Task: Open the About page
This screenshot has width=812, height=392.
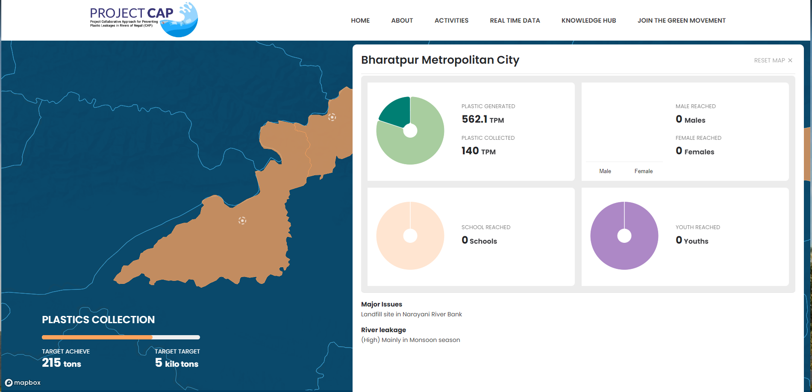Action: tap(402, 21)
